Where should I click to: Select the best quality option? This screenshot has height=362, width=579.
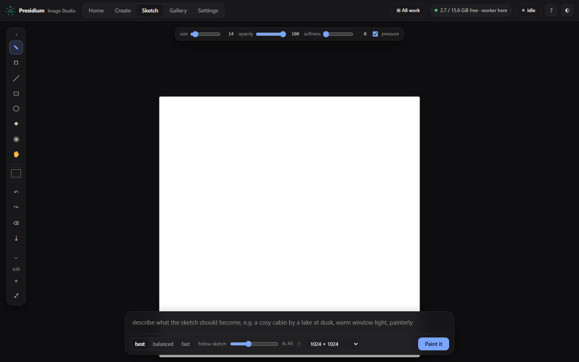pyautogui.click(x=140, y=344)
